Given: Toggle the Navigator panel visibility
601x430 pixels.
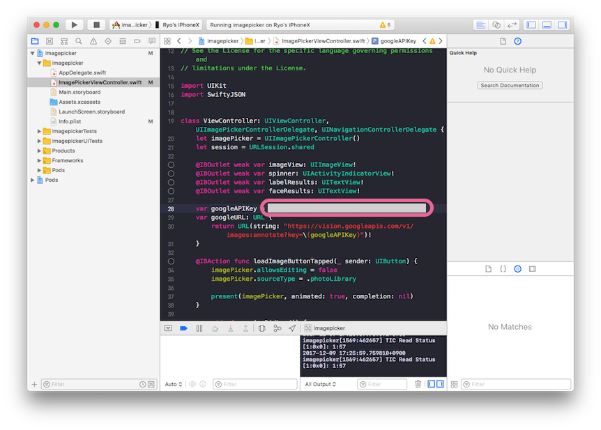Looking at the screenshot, I should 531,25.
